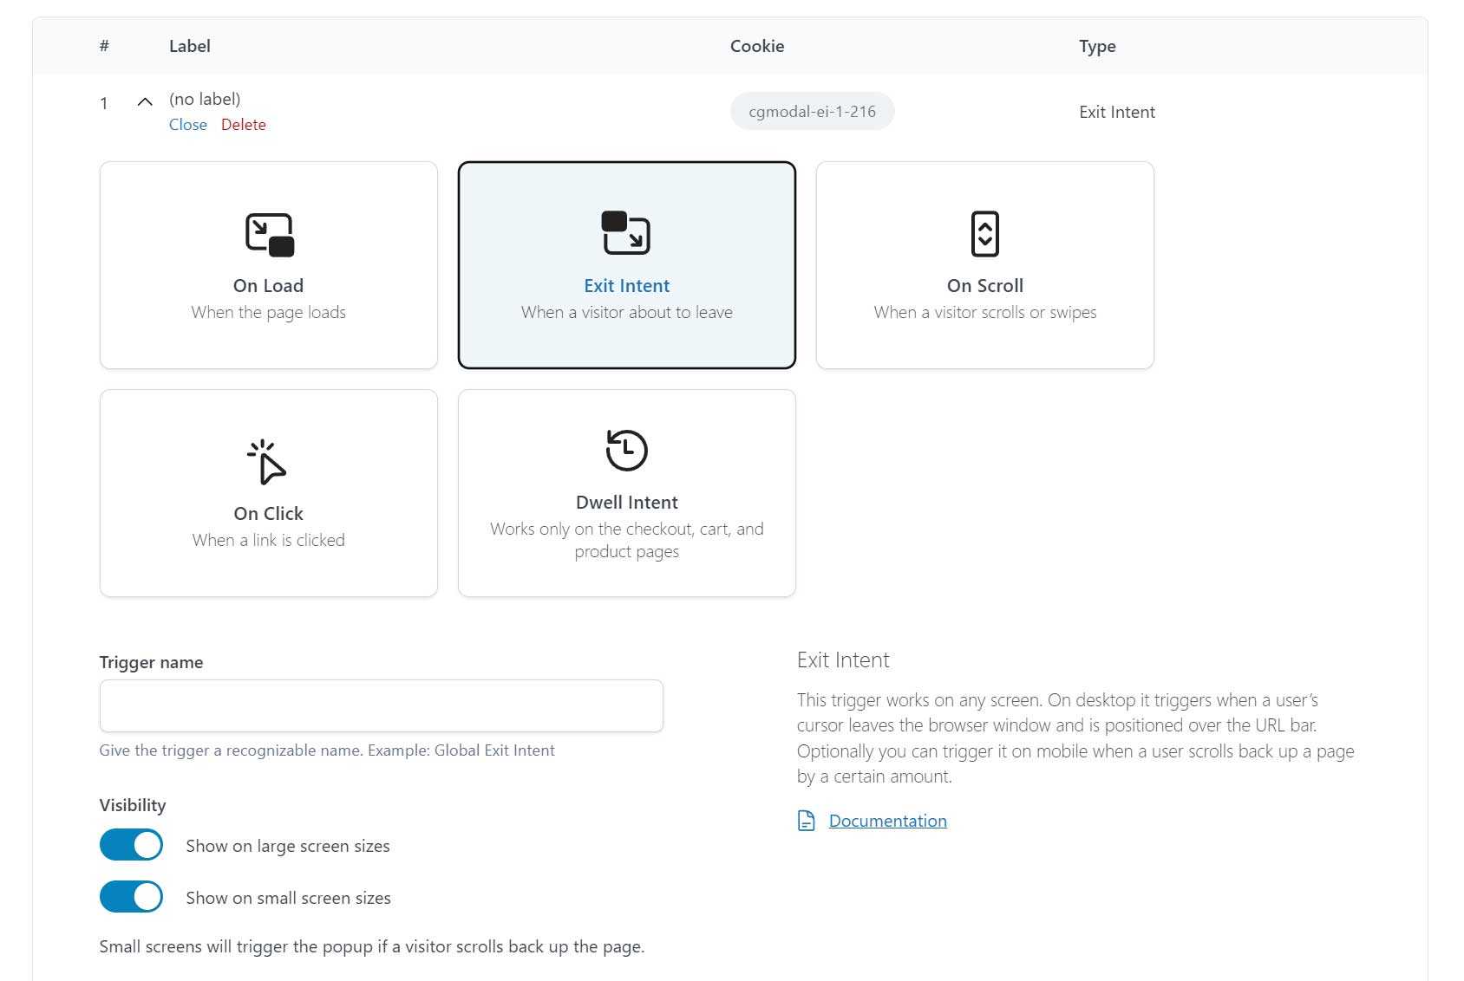This screenshot has height=981, width=1464.
Task: Click the On Load card title
Action: (x=268, y=286)
